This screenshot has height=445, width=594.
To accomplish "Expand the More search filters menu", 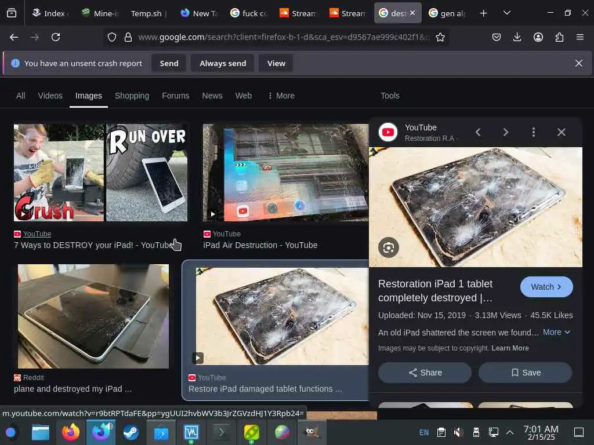I will (x=281, y=96).
